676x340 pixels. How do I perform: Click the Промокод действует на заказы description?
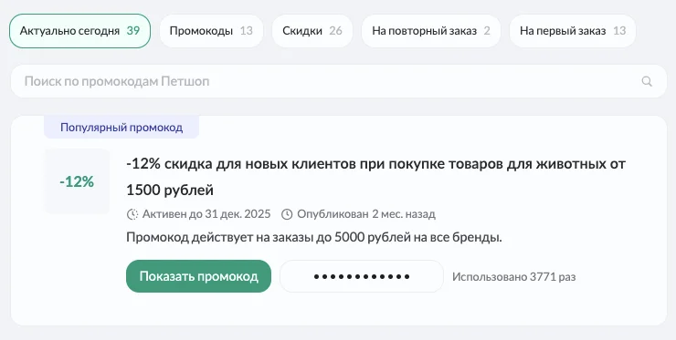(314, 237)
